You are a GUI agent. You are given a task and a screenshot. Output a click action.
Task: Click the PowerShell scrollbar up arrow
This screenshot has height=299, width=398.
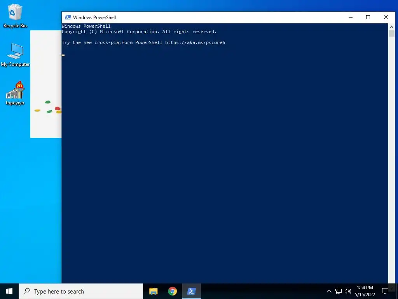coord(391,26)
